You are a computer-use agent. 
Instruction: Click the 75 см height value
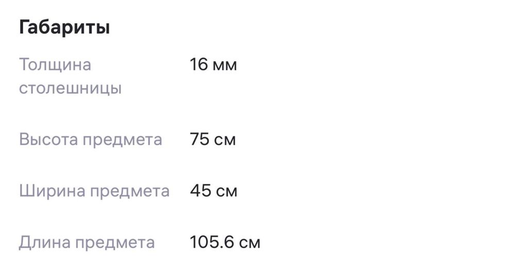pos(213,139)
